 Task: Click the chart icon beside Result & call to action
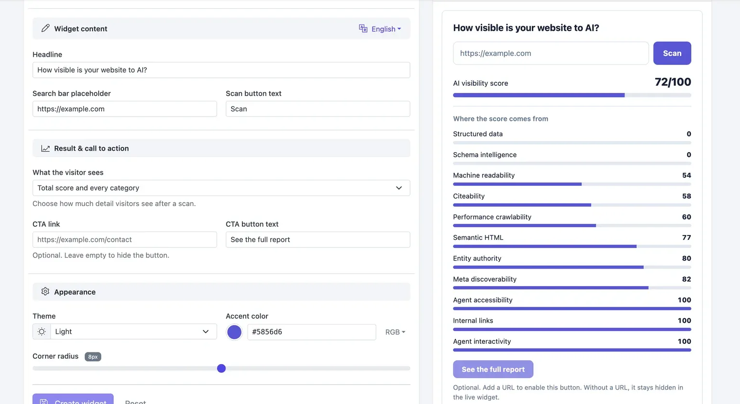[45, 148]
